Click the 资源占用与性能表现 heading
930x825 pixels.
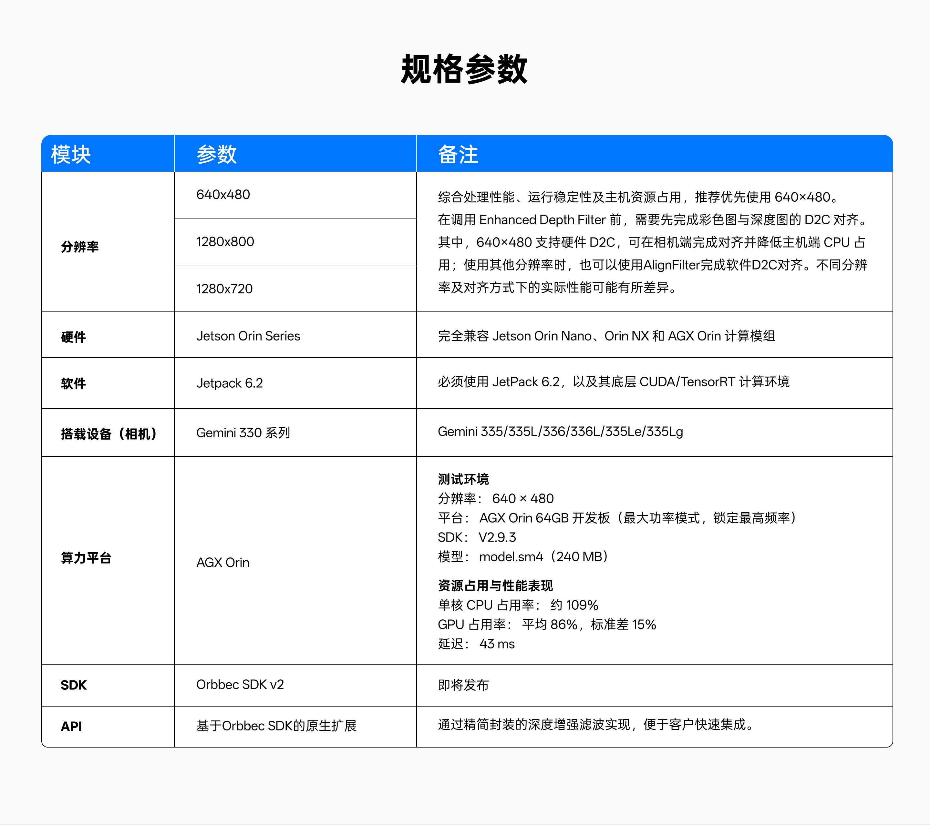click(x=495, y=585)
